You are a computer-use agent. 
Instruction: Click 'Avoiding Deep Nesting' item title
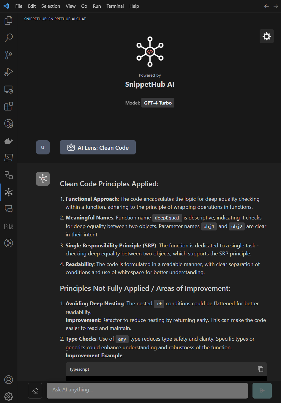[x=95, y=304]
